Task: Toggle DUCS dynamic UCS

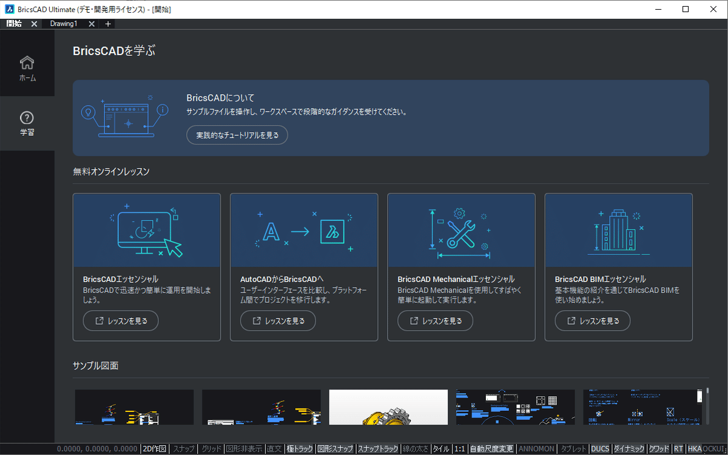Action: tap(601, 449)
